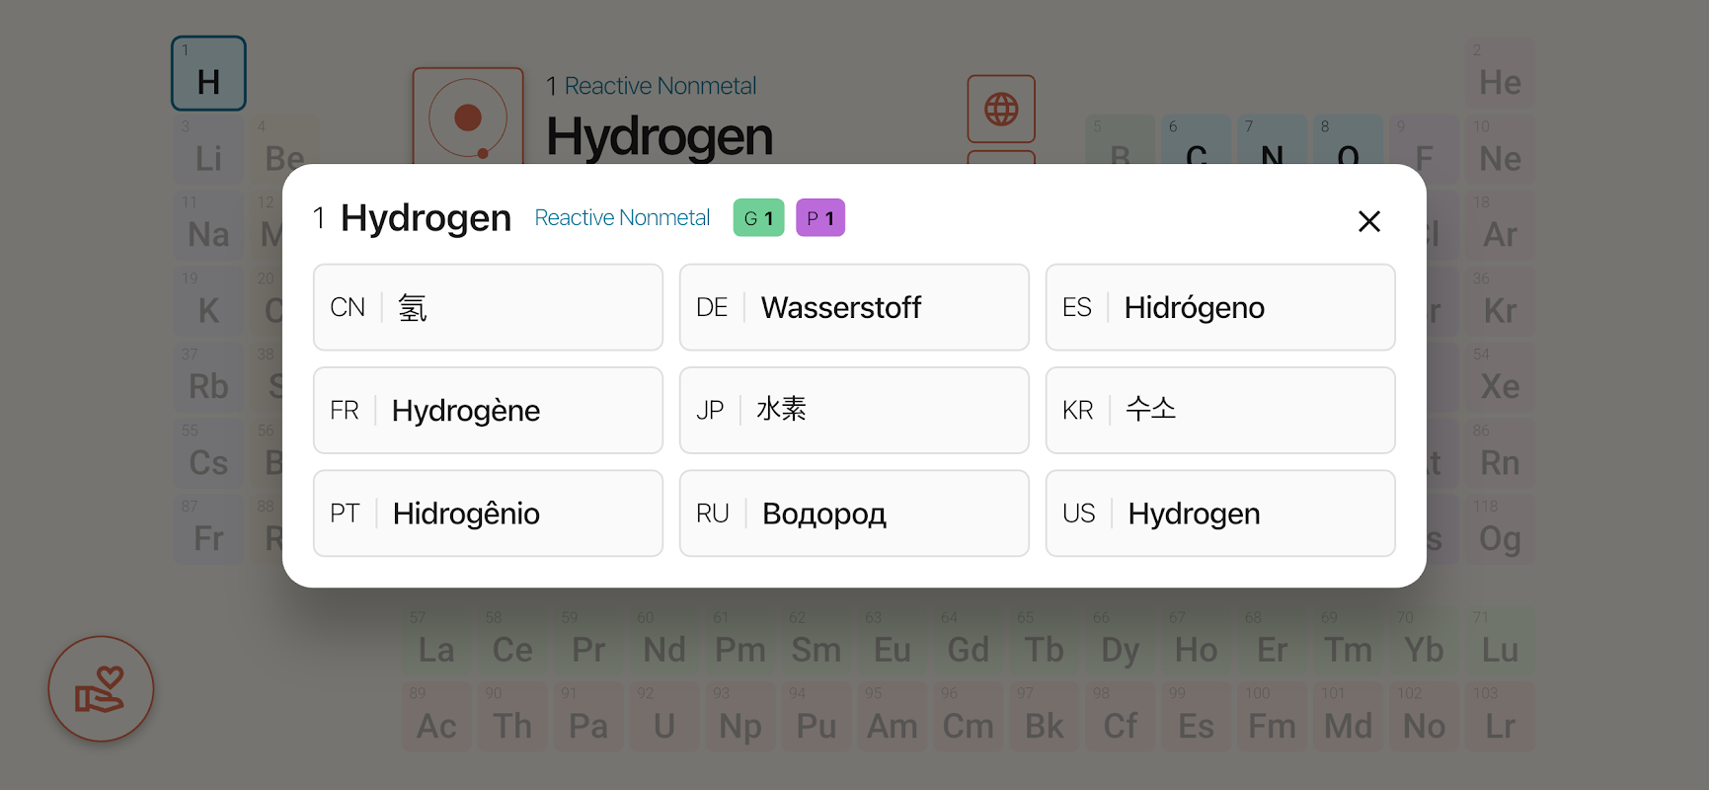
Task: Select the US Hydrogen card
Action: click(x=1220, y=513)
